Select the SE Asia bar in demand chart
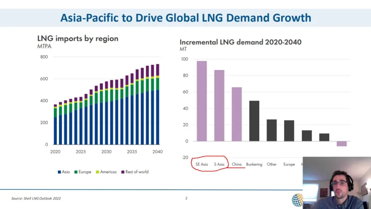Image resolution: width=371 pixels, height=209 pixels. pos(202,101)
